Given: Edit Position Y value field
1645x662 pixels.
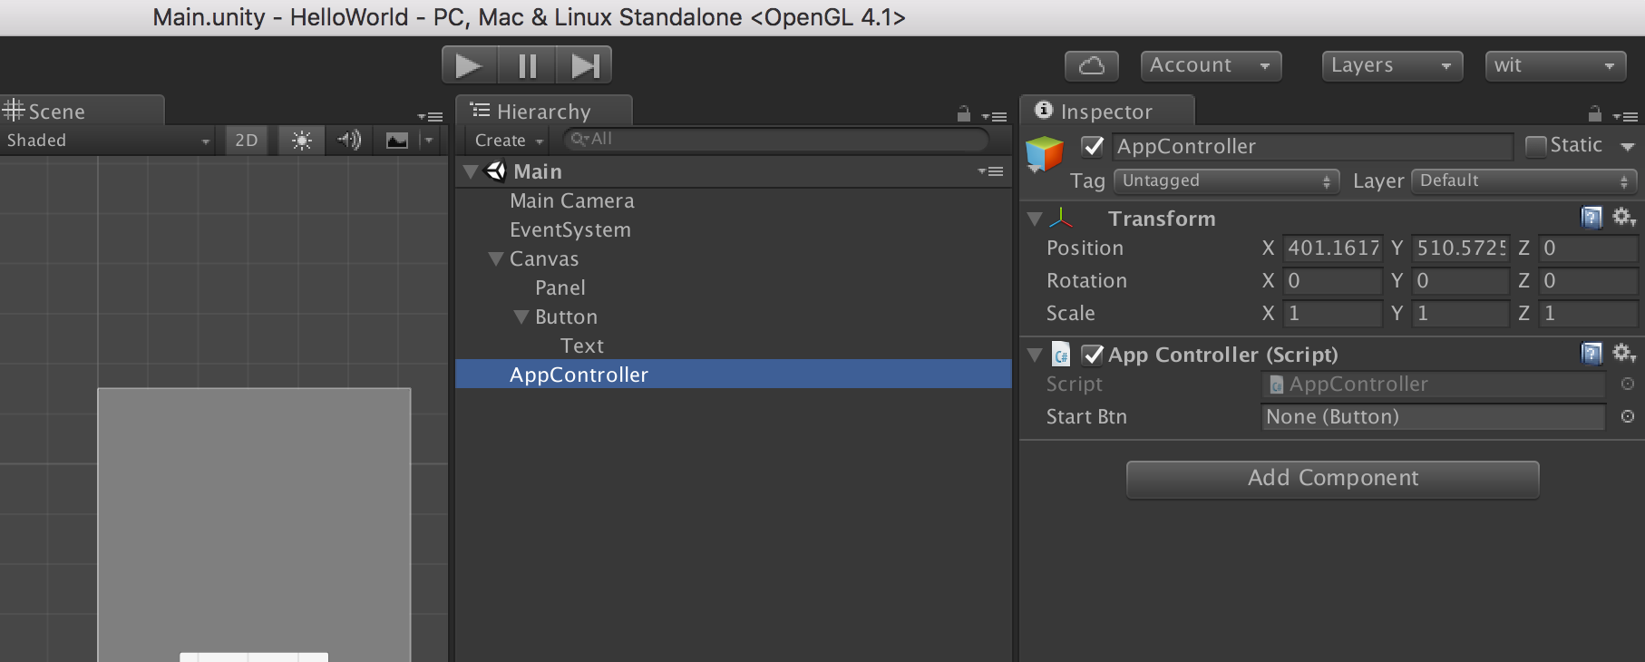Looking at the screenshot, I should pos(1460,248).
